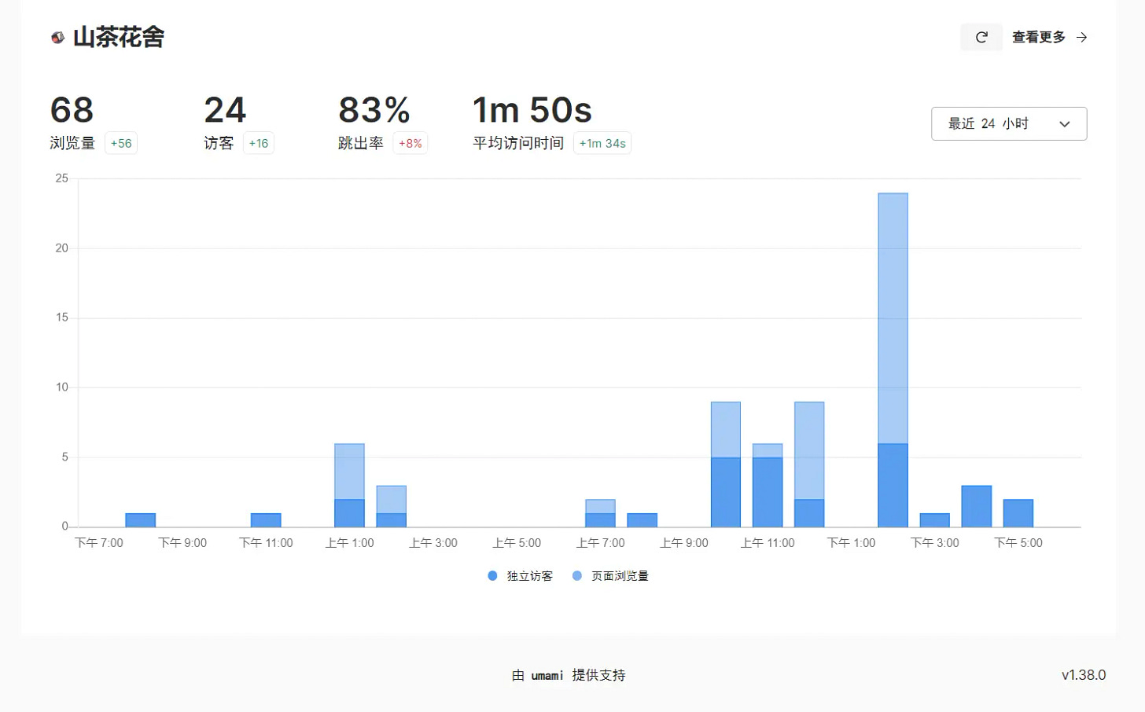The height and width of the screenshot is (712, 1145).
Task: Click the 1m 50s average visit time
Action: (532, 110)
